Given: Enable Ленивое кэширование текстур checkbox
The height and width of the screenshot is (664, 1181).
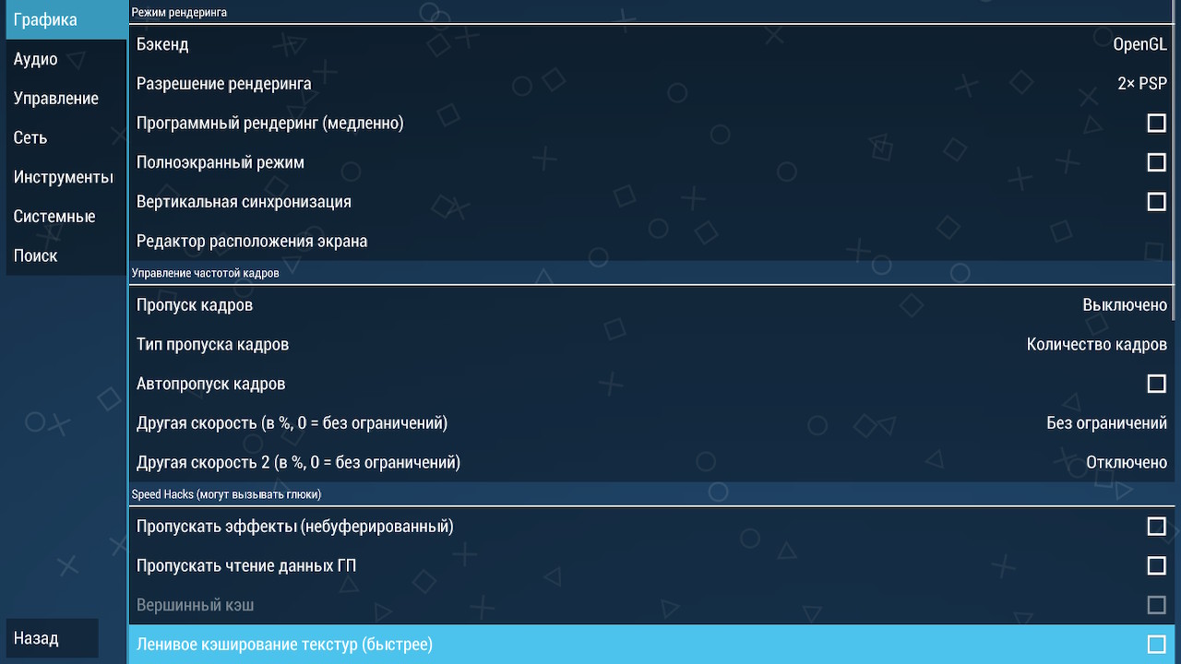Looking at the screenshot, I should [x=1156, y=645].
